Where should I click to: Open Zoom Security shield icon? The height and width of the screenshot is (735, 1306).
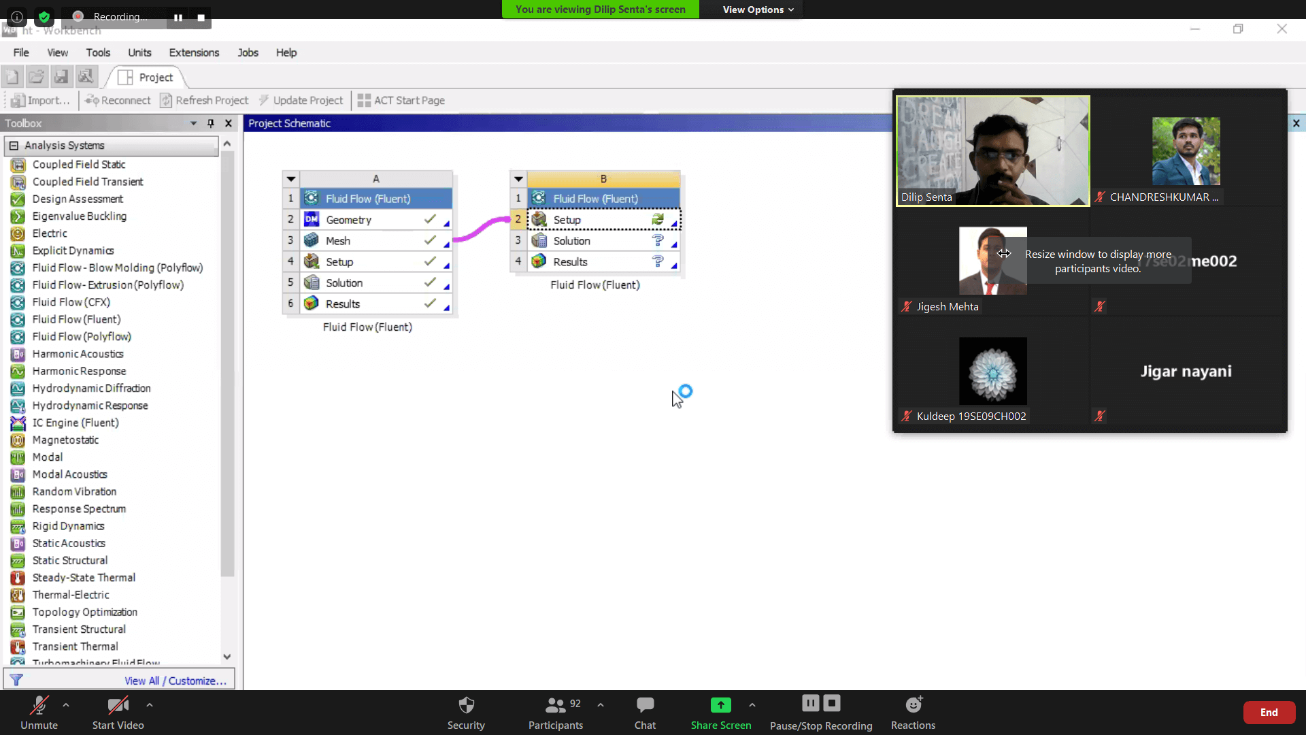(466, 705)
